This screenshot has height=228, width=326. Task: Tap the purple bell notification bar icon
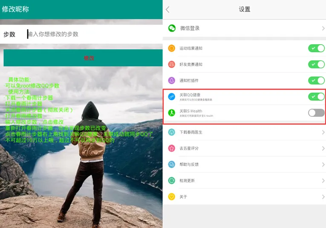click(172, 80)
